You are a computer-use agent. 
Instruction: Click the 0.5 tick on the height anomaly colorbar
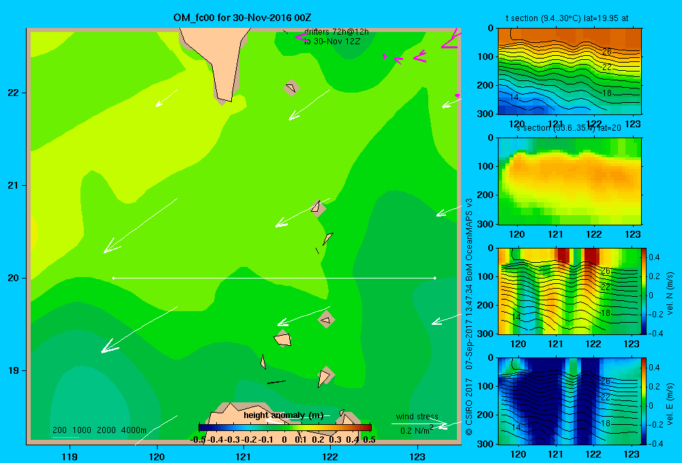point(369,440)
